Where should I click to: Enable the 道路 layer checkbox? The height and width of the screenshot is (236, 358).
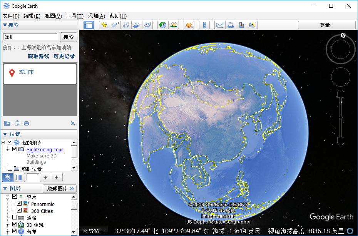click(x=15, y=217)
